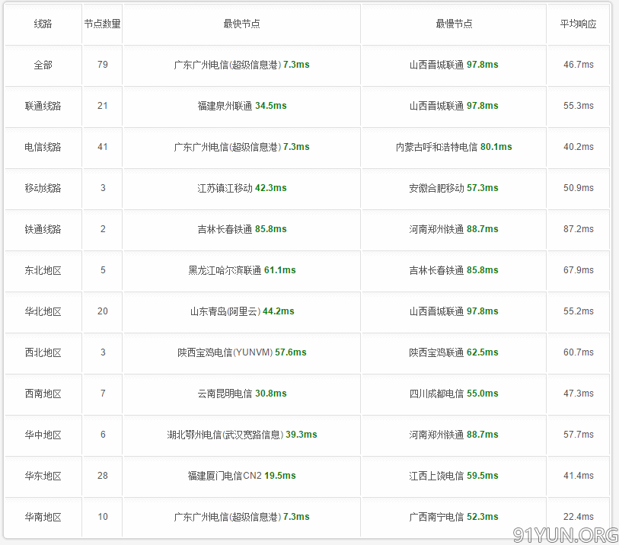Viewport: 619px width, 545px height.
Task: Click 江苏镇江移动 42.3ms cell
Action: click(242, 188)
